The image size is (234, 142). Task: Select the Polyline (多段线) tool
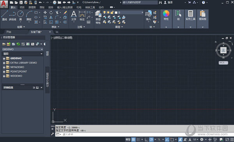pos(12,16)
